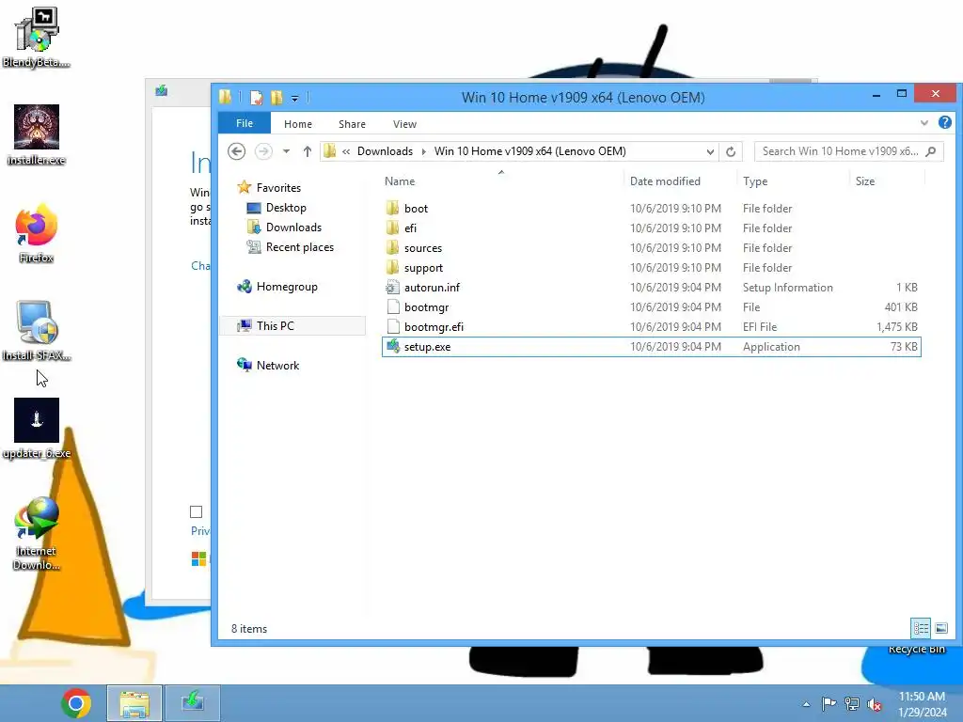
Task: Open the File ribbon tab
Action: coord(245,123)
